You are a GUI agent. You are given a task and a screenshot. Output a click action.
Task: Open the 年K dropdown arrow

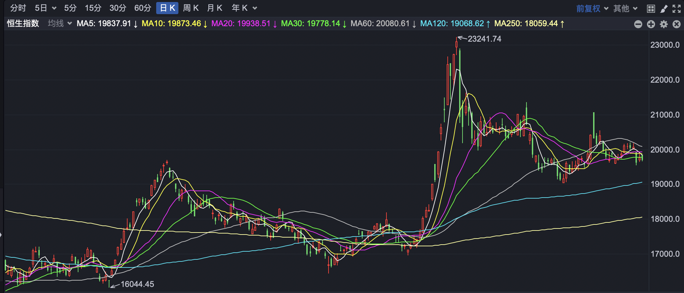pyautogui.click(x=255, y=8)
